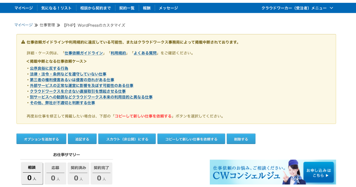Open 気になる！リスト in top navigation
The width and height of the screenshot is (356, 187).
[56, 8]
